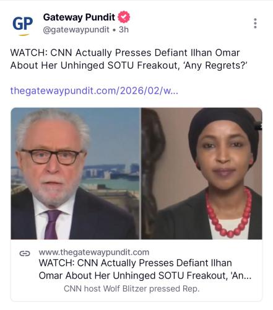Click card description 'CNN host Wolf Blitzer pressed Rep.'
Screen dimensions: 273x310
pyautogui.click(x=132, y=288)
